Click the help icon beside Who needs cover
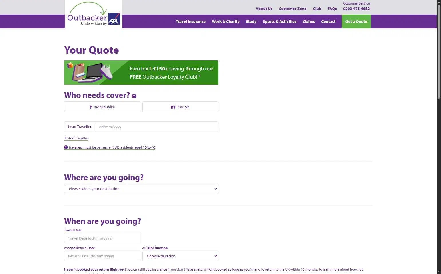 coord(134,96)
